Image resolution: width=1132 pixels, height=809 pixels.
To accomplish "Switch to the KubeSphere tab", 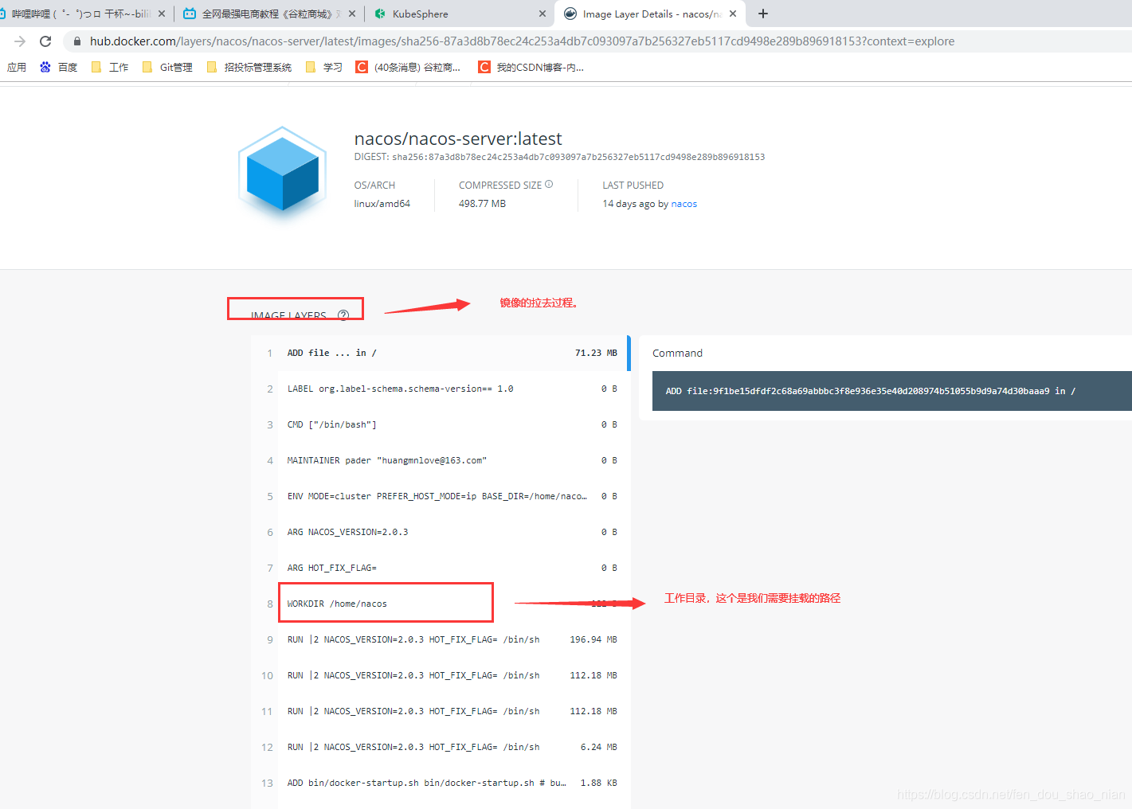I will point(458,14).
